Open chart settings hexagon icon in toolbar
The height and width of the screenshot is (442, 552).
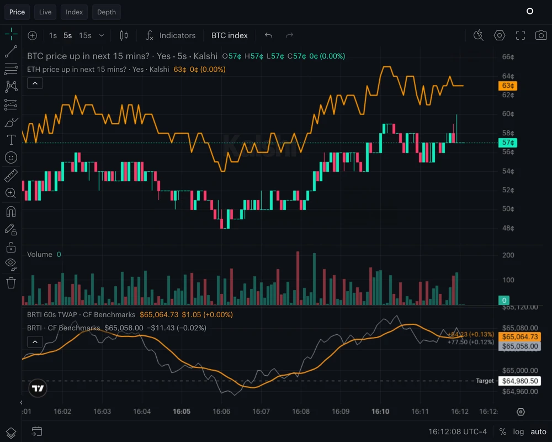pyautogui.click(x=499, y=35)
